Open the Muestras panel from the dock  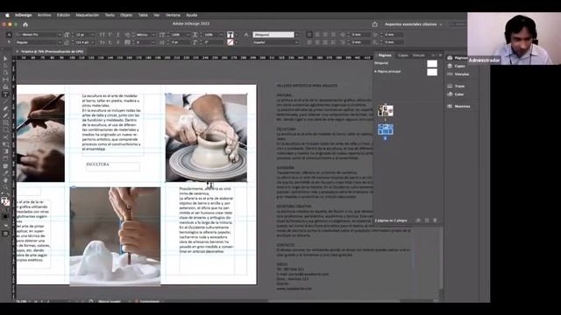pyautogui.click(x=459, y=107)
